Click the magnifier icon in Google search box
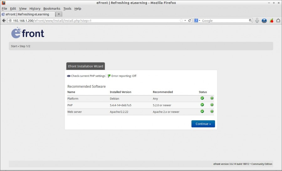This screenshot has height=171, width=282. [x=250, y=20]
